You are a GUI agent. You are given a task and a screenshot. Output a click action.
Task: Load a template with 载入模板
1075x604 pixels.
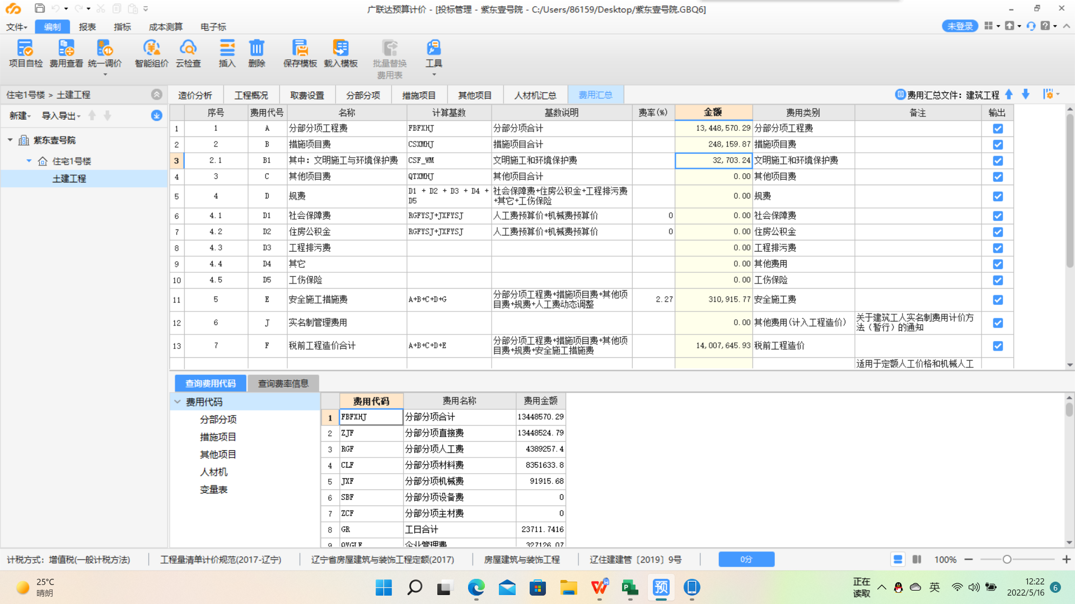pos(340,54)
